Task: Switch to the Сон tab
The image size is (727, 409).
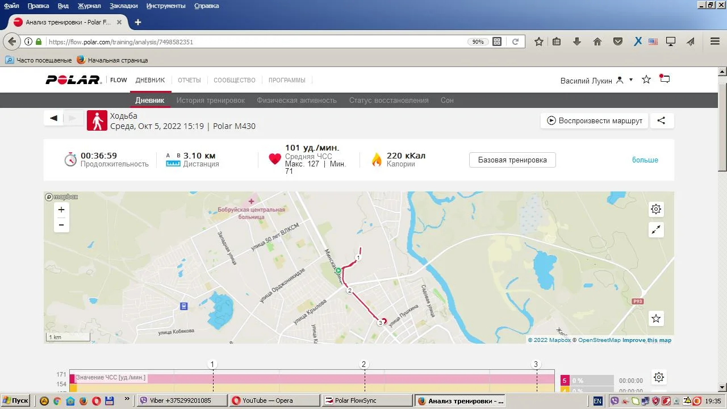Action: (x=447, y=100)
